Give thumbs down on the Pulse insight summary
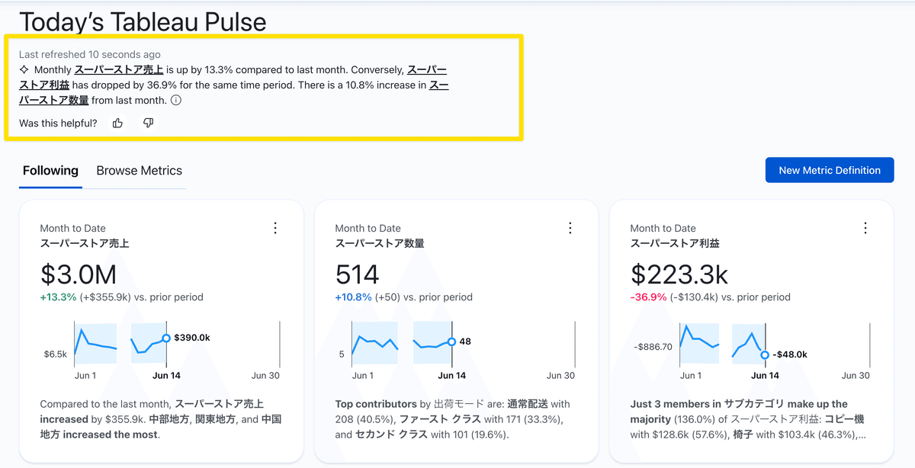Image resolution: width=915 pixels, height=468 pixels. [x=148, y=123]
